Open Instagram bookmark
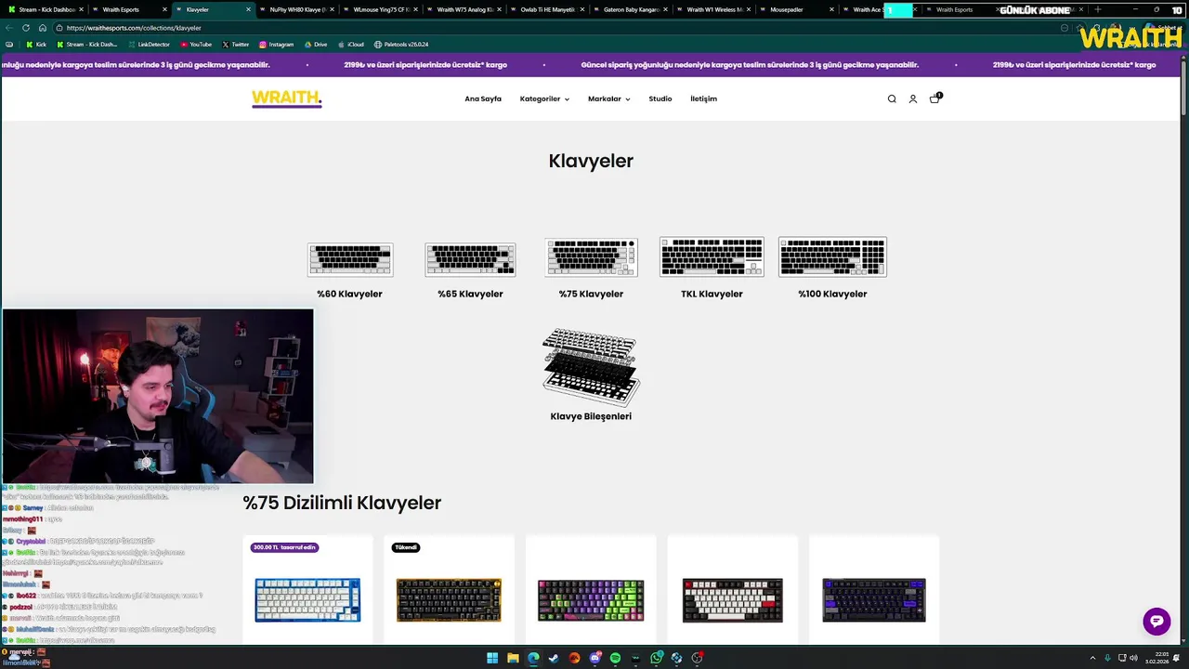The height and width of the screenshot is (669, 1189). coord(277,45)
